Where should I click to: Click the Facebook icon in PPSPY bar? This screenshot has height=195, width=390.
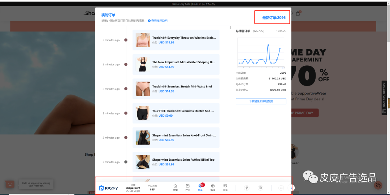(247, 188)
